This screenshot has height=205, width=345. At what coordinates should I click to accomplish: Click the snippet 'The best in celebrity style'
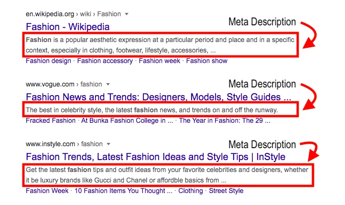(152, 110)
